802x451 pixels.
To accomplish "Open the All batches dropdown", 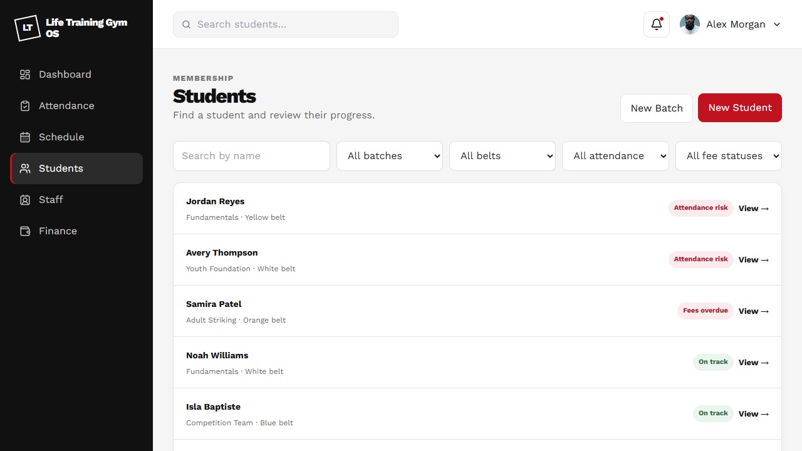I will (x=390, y=156).
